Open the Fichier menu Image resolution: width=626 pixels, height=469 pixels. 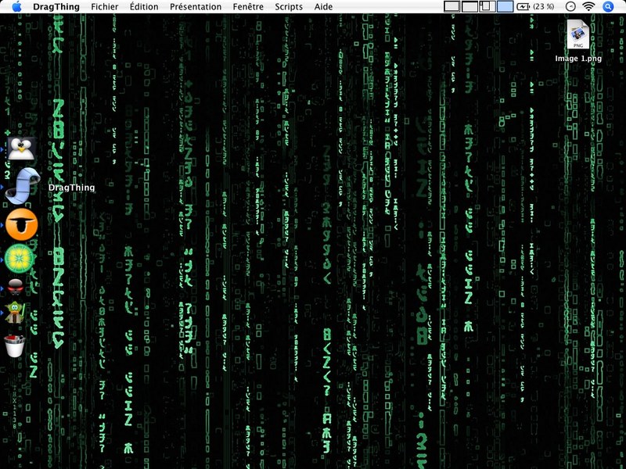click(105, 7)
